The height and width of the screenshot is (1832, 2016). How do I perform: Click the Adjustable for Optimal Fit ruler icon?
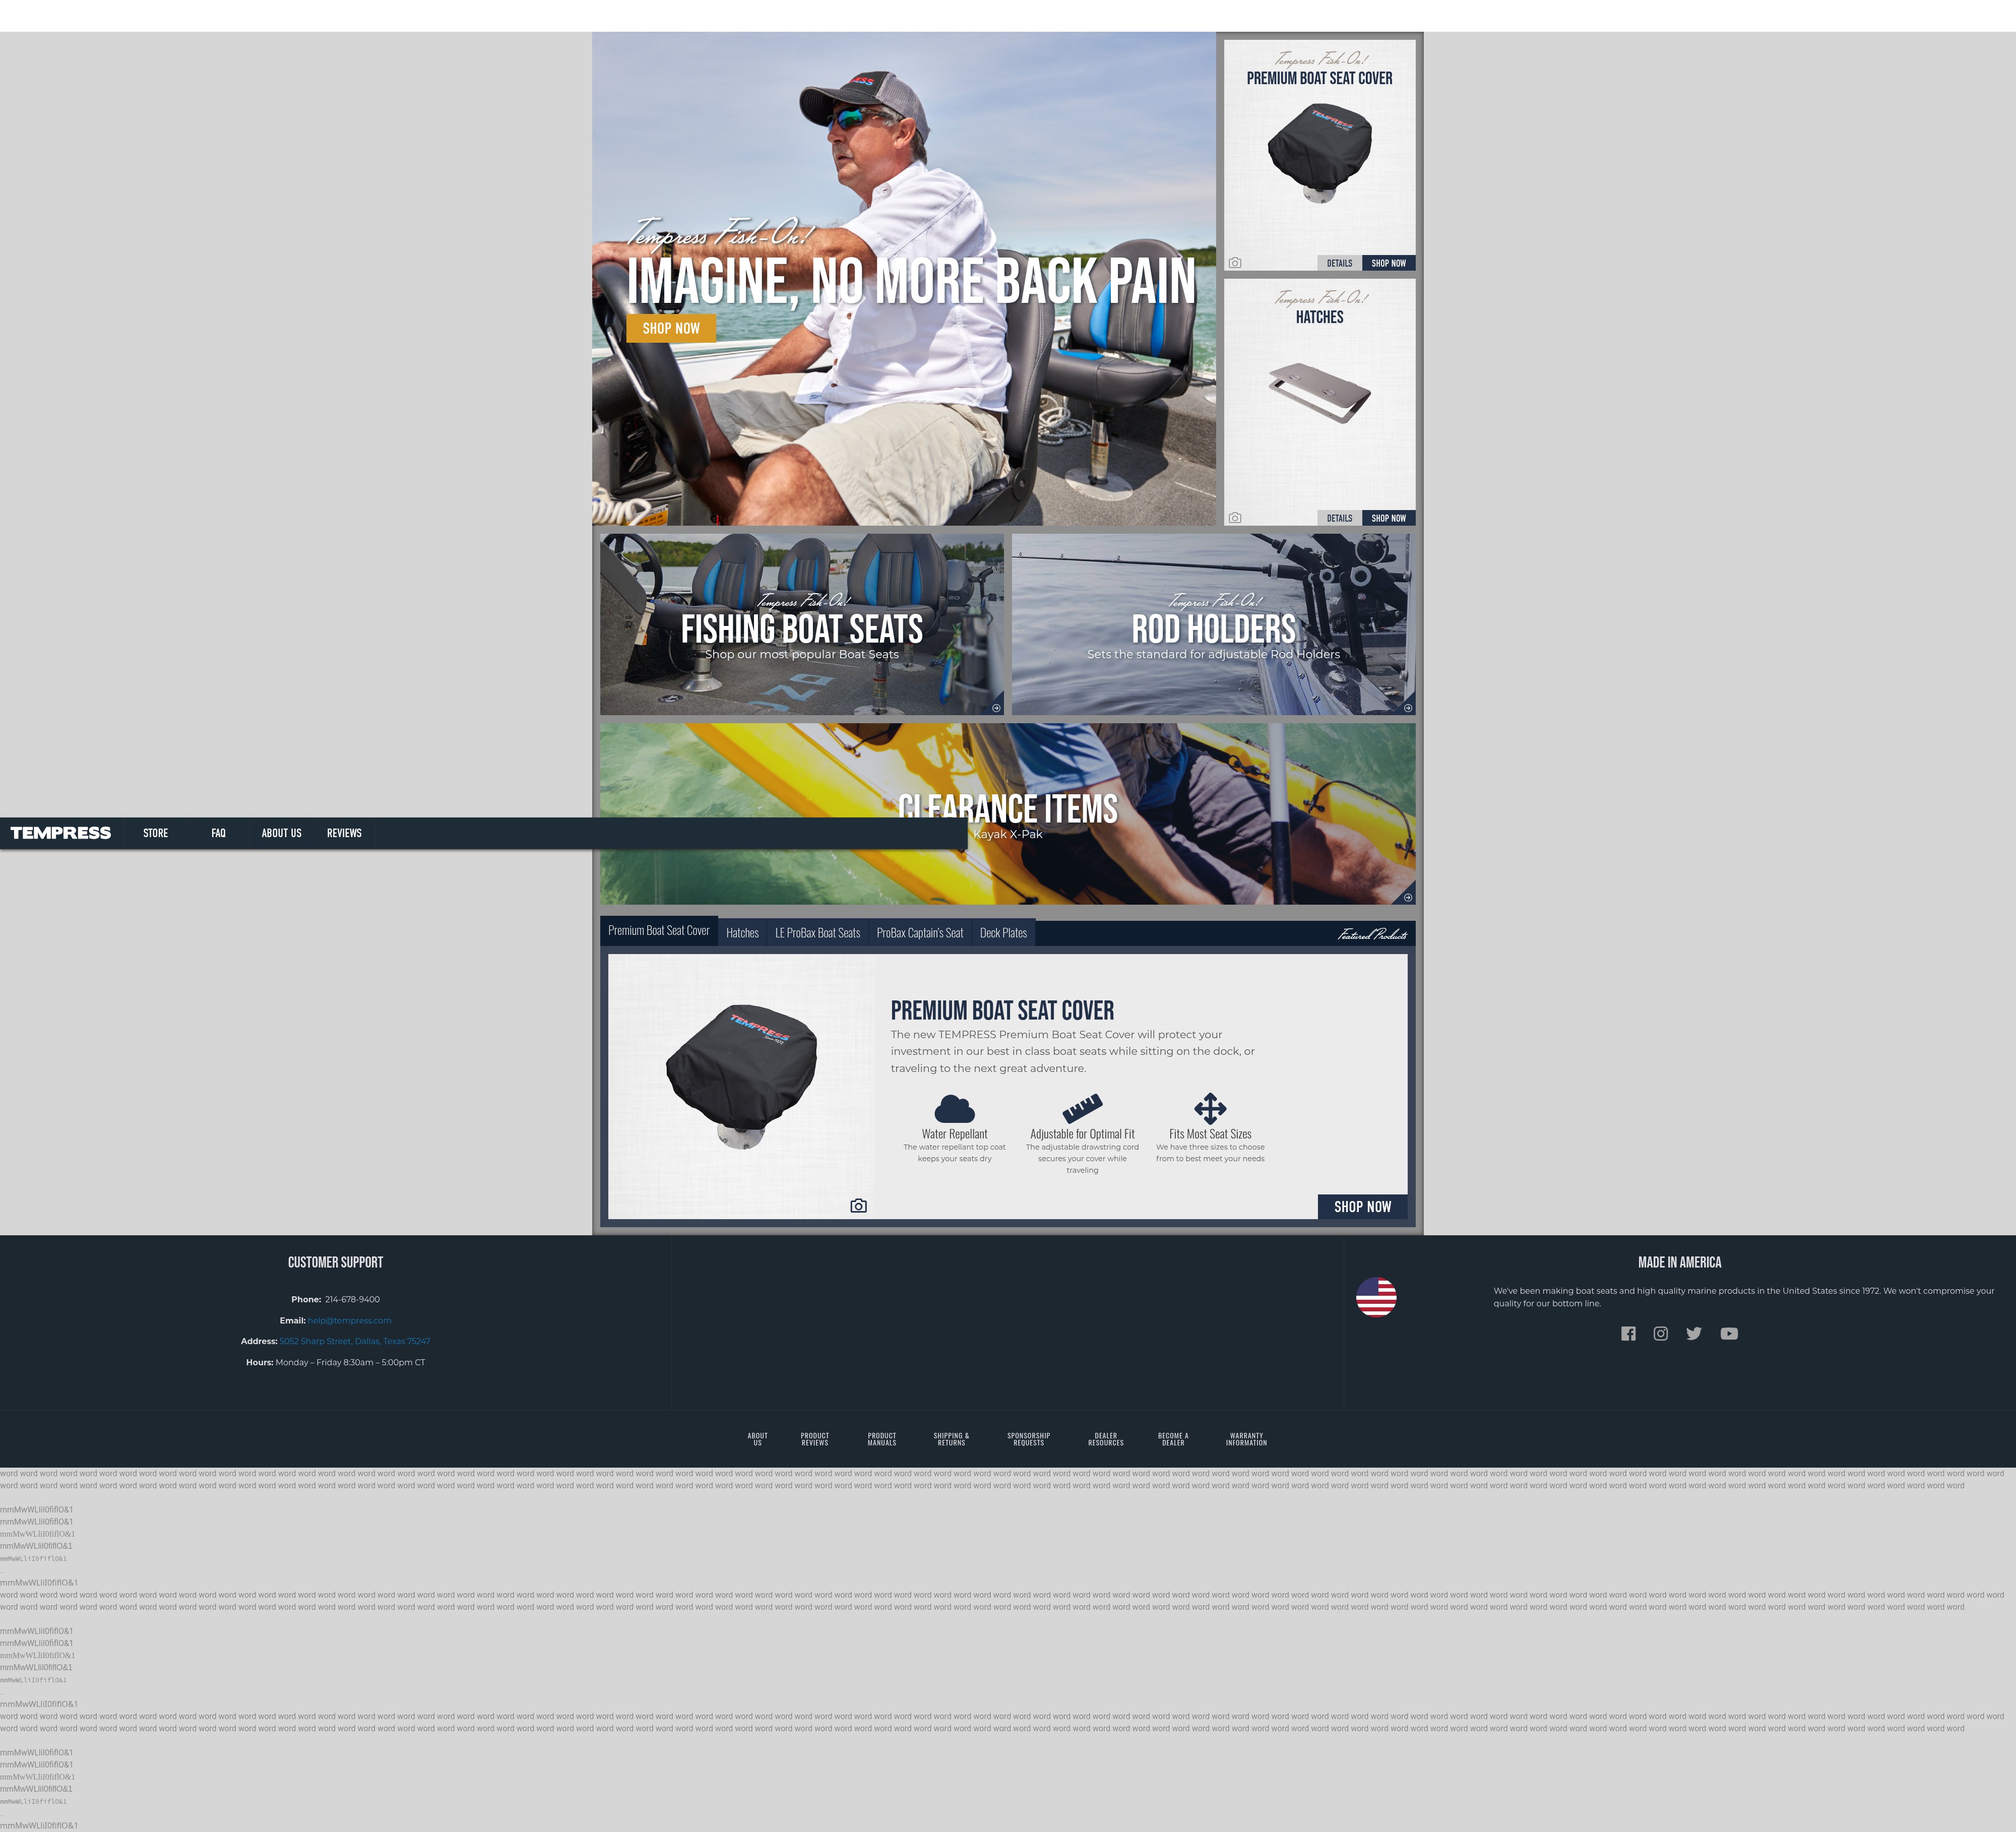(1082, 1108)
